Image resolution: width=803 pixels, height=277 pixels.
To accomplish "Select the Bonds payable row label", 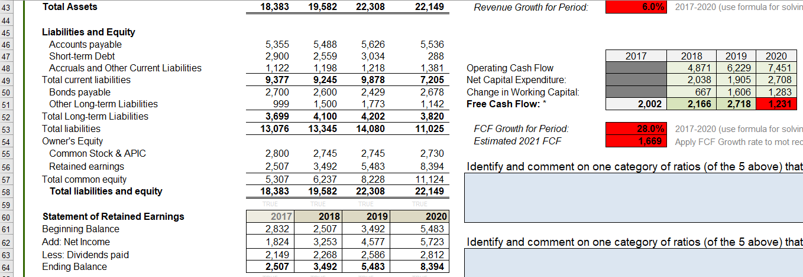I will [79, 93].
